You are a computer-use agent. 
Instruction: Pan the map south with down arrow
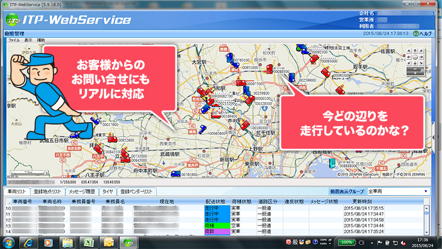415,63
